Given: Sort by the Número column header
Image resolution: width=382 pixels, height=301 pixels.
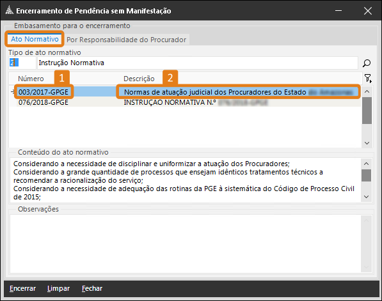Looking at the screenshot, I should [31, 79].
